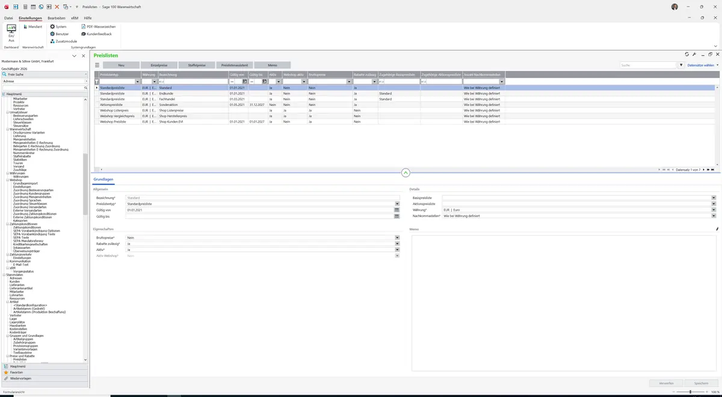
Task: Open Benutzer settings in the ribbon
Action: (59, 34)
